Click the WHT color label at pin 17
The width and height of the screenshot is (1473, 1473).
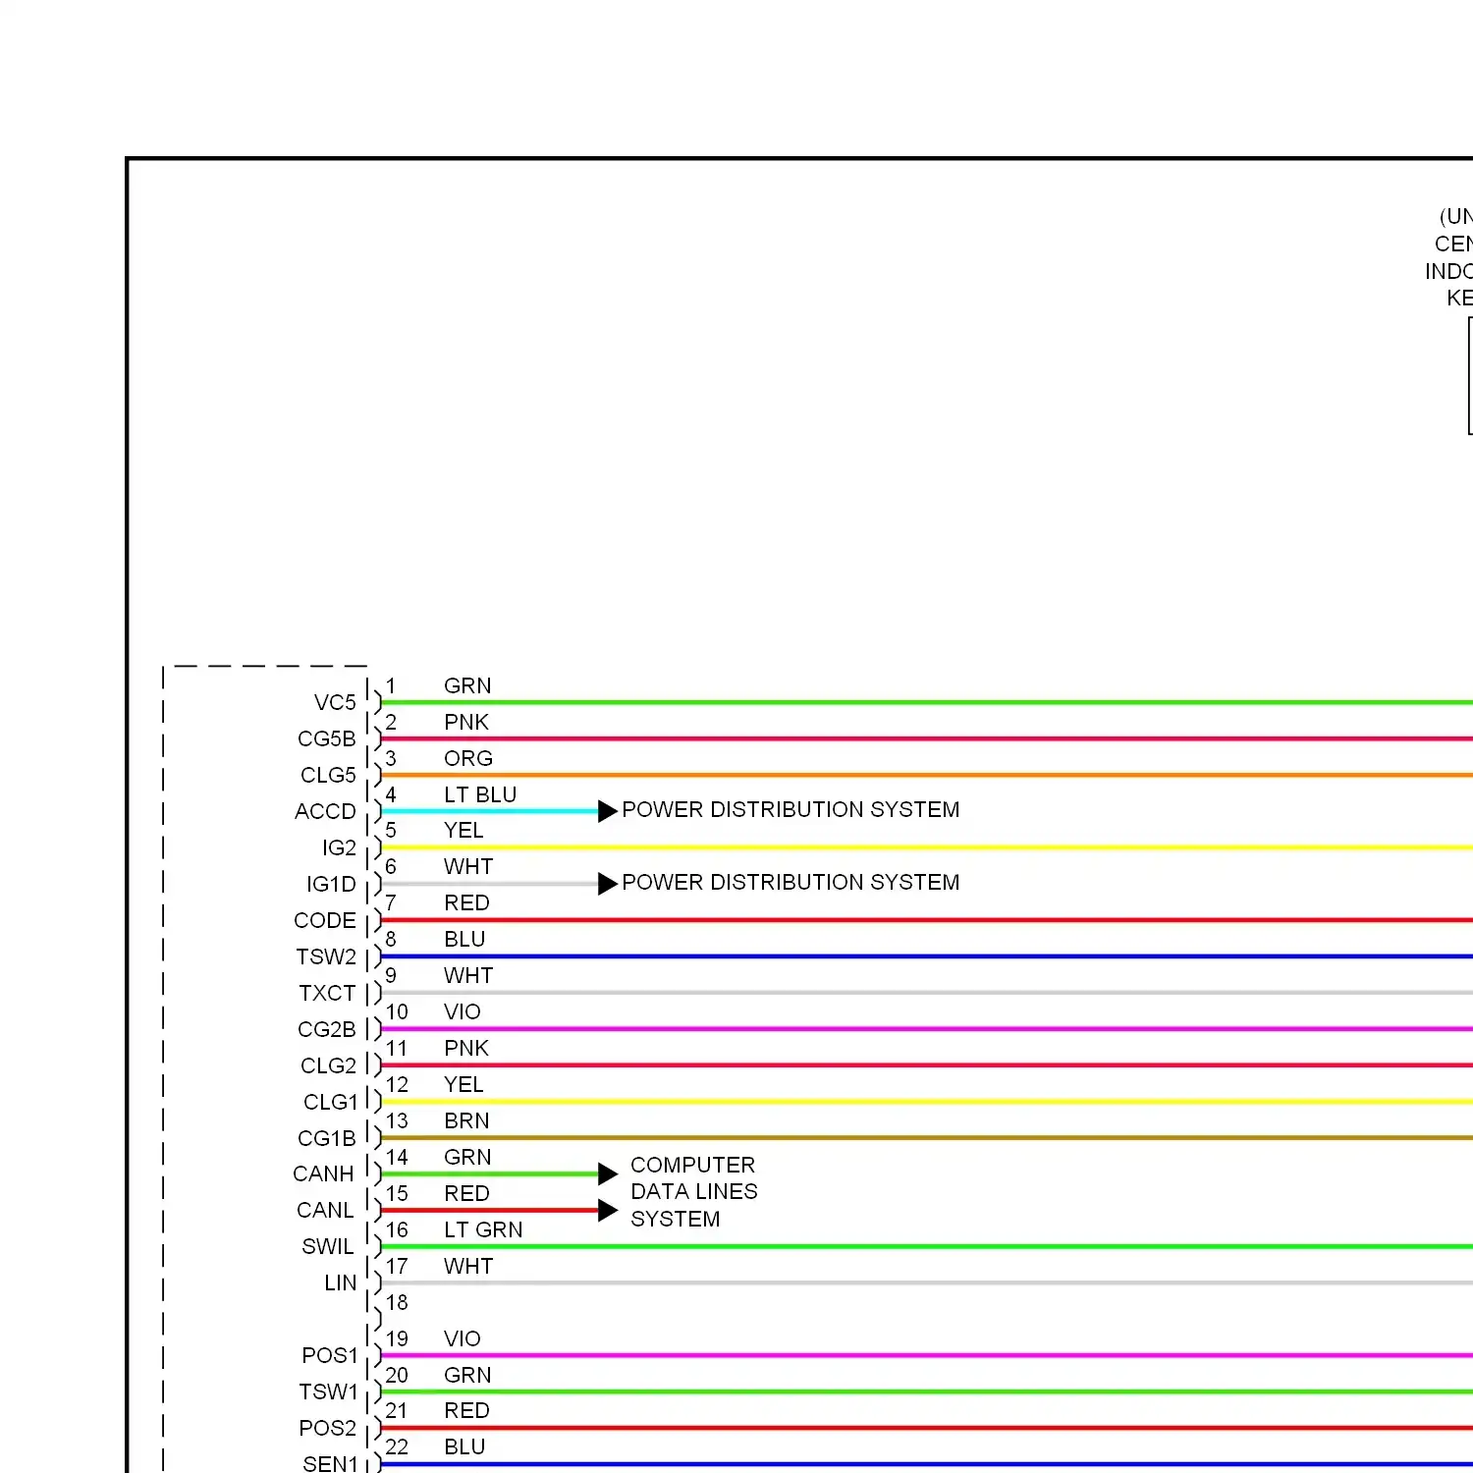(x=468, y=1267)
